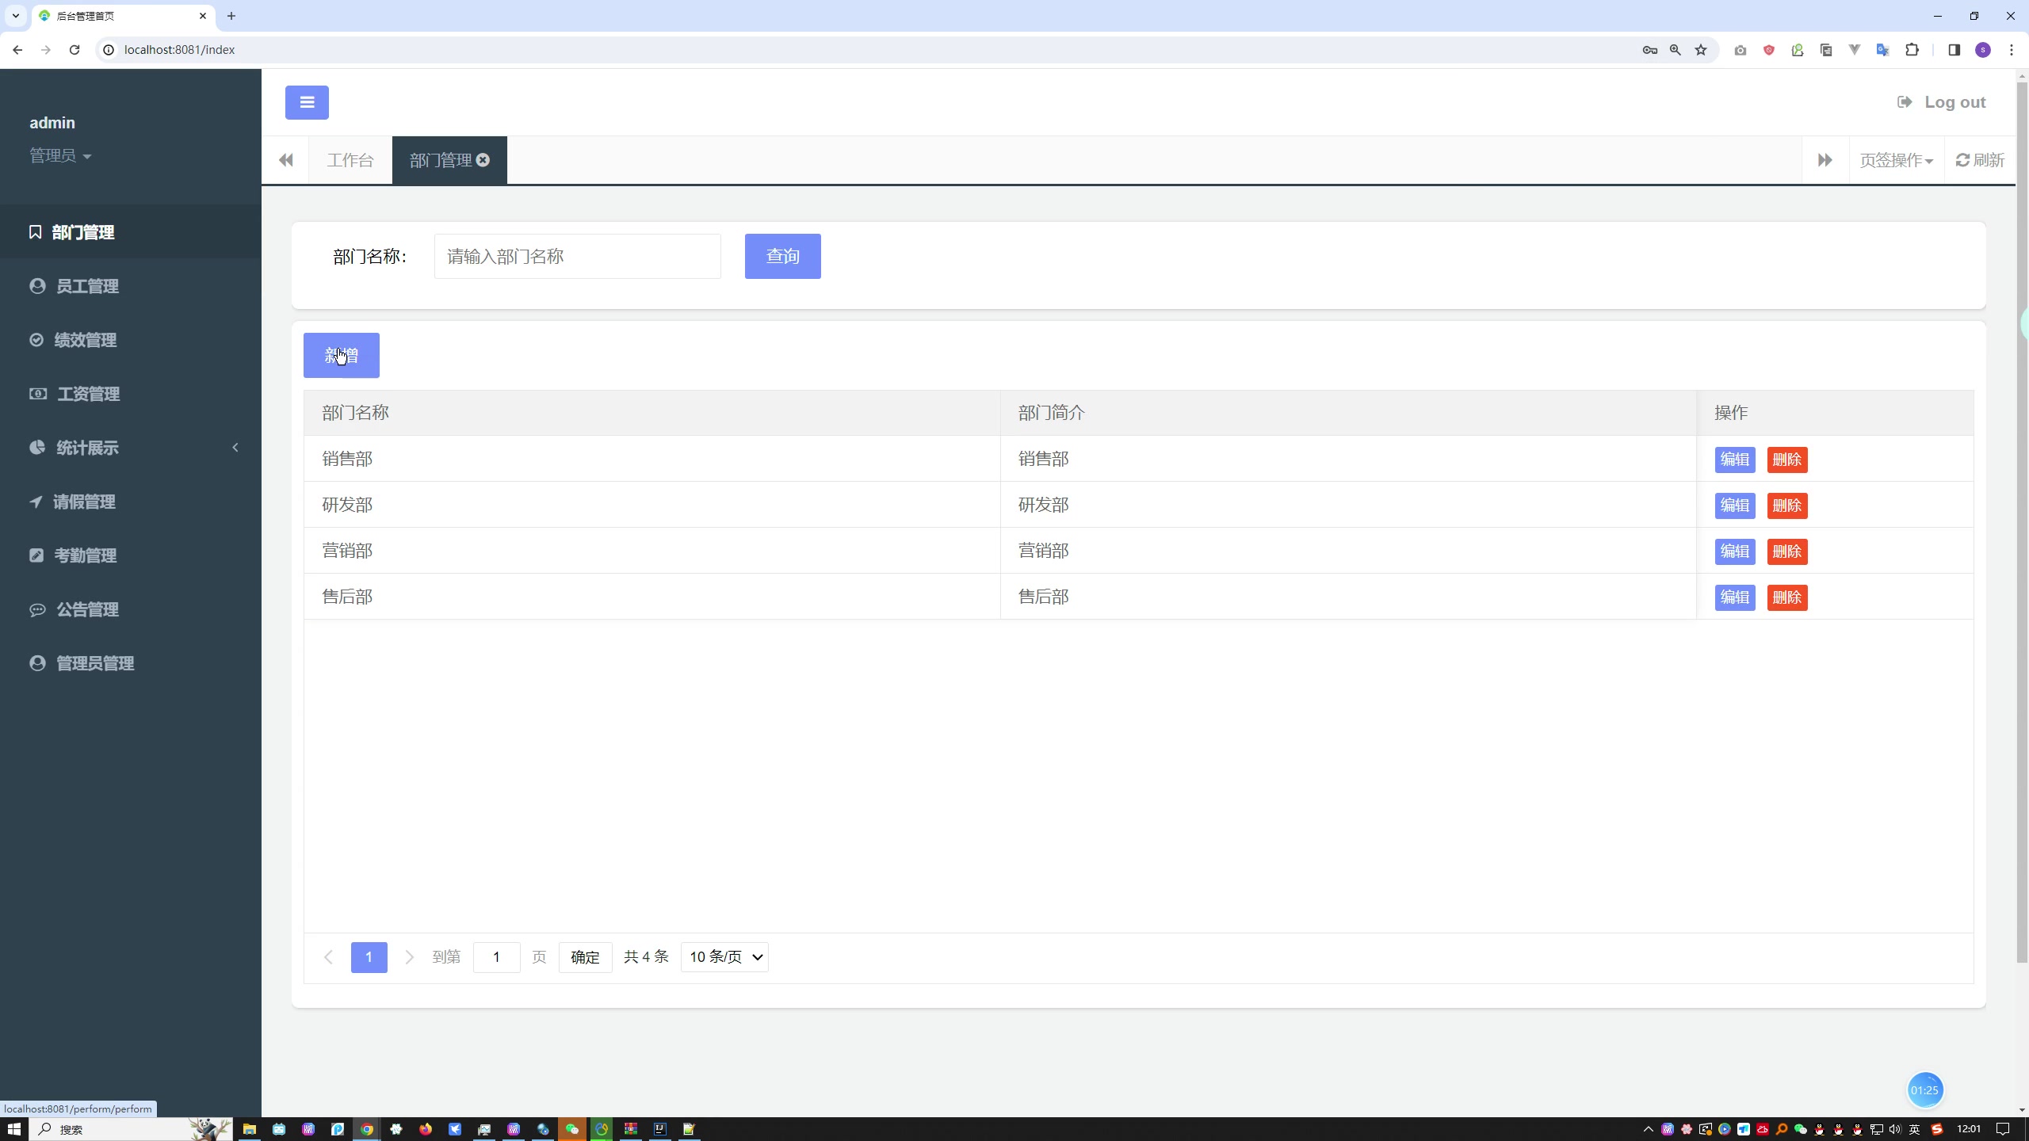2029x1141 pixels.
Task: Open 绩效管理 in the sidebar
Action: coord(131,340)
